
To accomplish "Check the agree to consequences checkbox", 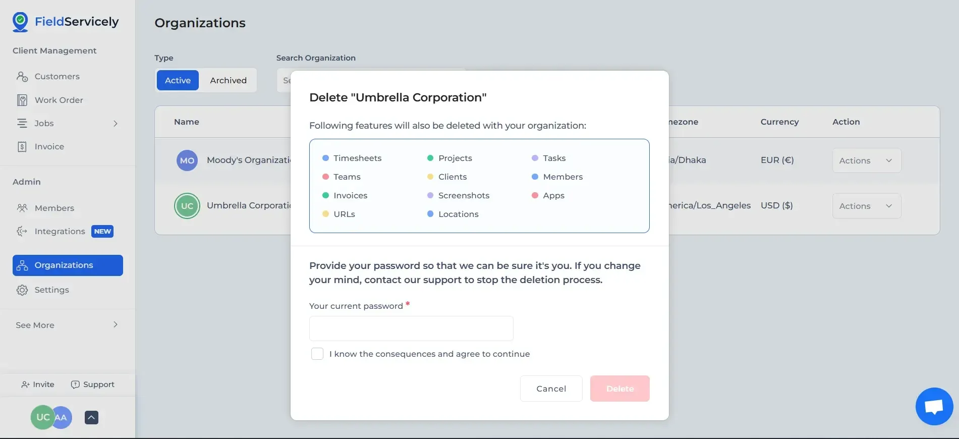I will pos(317,354).
